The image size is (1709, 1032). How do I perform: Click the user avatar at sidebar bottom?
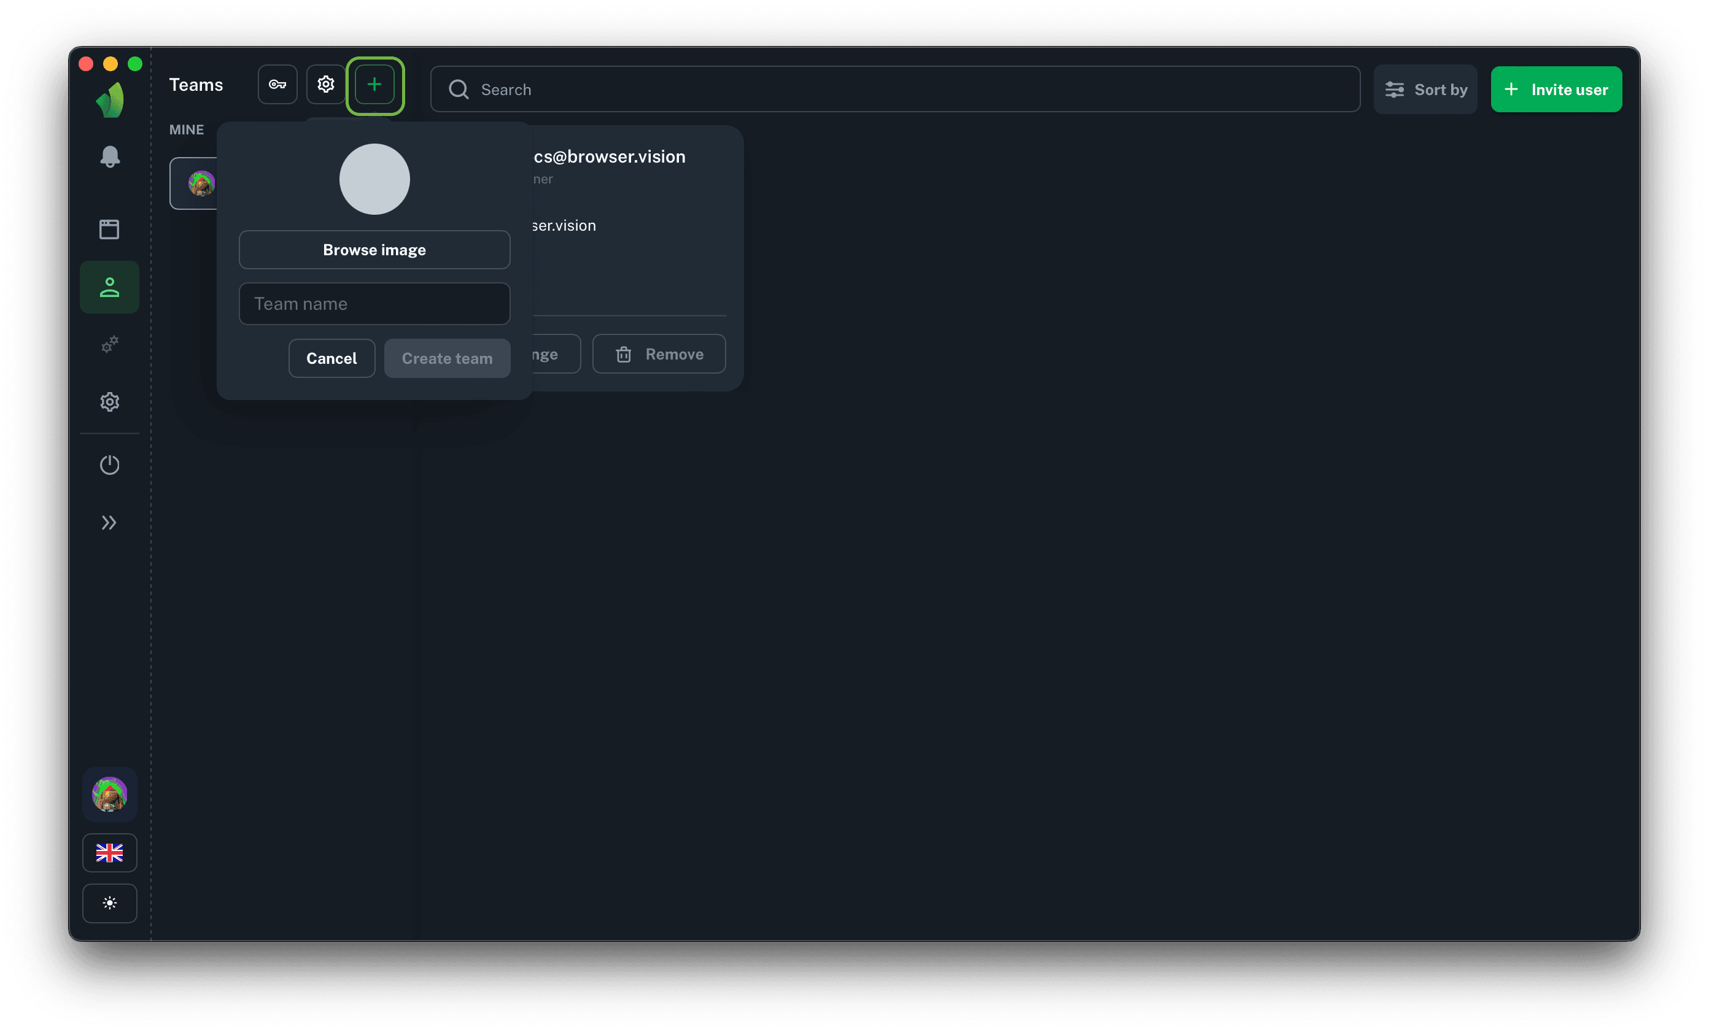[110, 795]
